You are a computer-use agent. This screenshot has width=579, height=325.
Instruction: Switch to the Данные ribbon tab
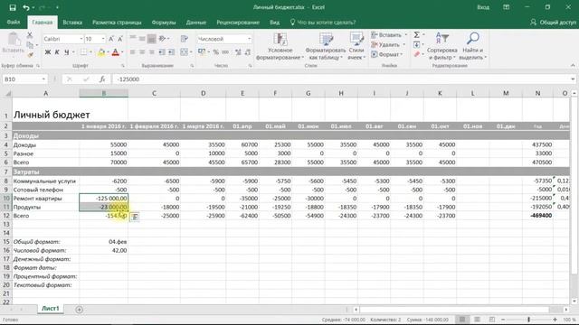click(196, 22)
